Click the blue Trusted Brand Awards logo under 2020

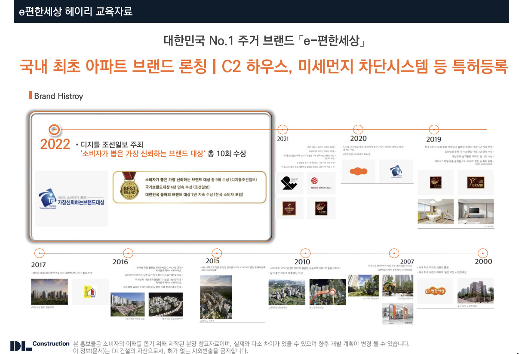396,171
